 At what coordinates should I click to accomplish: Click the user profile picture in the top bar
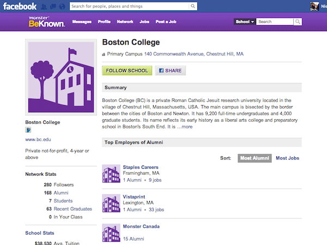pyautogui.click(x=314, y=7)
